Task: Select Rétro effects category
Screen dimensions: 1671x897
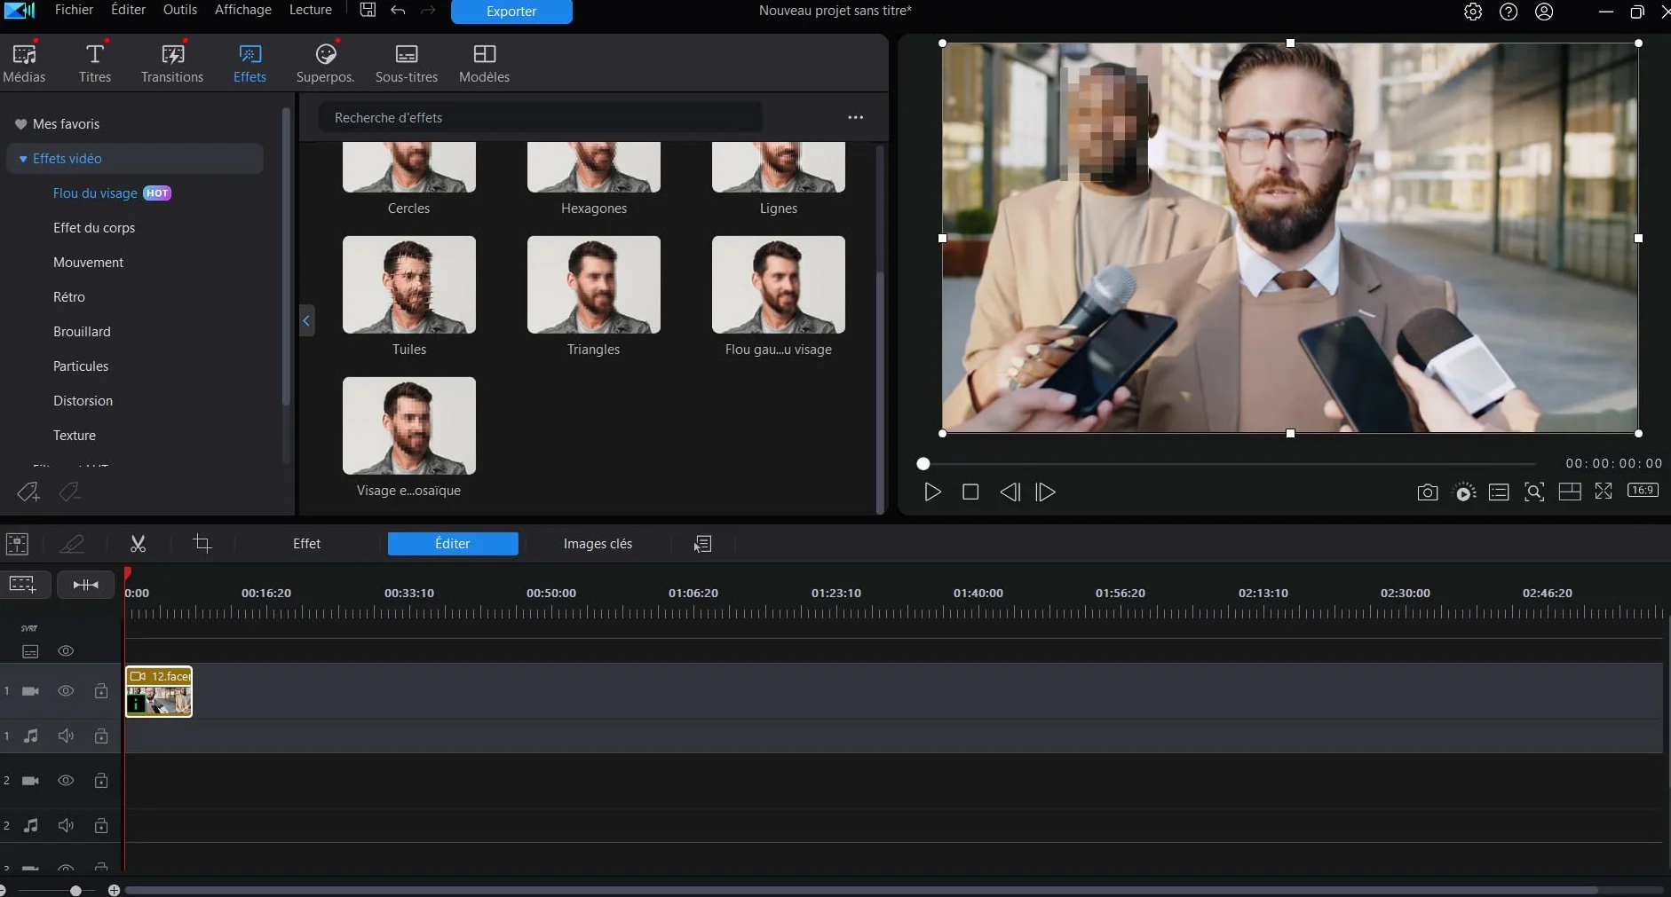Action: point(69,297)
